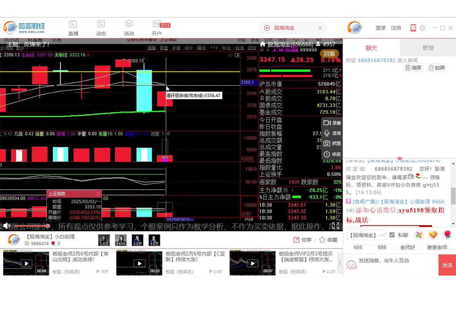Send quick reply 谢谢老师

pos(437,247)
